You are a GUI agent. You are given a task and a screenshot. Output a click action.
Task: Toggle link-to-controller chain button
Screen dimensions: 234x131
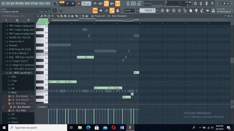click(112, 11)
